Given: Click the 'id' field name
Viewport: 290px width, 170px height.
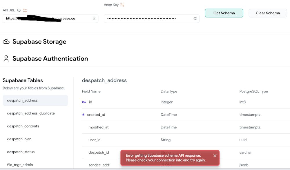Looking at the screenshot, I should 90,102.
